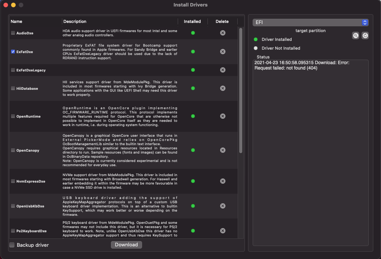Click the search magnifier icon near target partition
This screenshot has height=259, width=381.
(x=355, y=36)
